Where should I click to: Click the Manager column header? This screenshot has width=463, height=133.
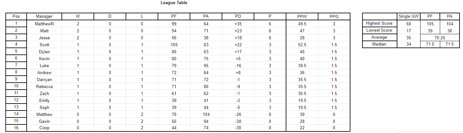click(x=44, y=16)
